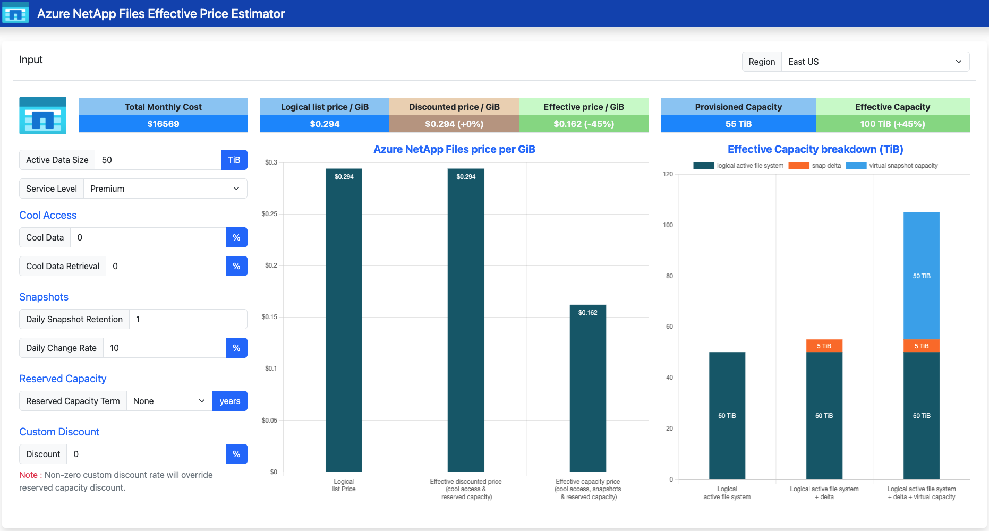Expand the Reserved Capacity Term dropdown set to None
989x531 pixels.
pyautogui.click(x=169, y=401)
